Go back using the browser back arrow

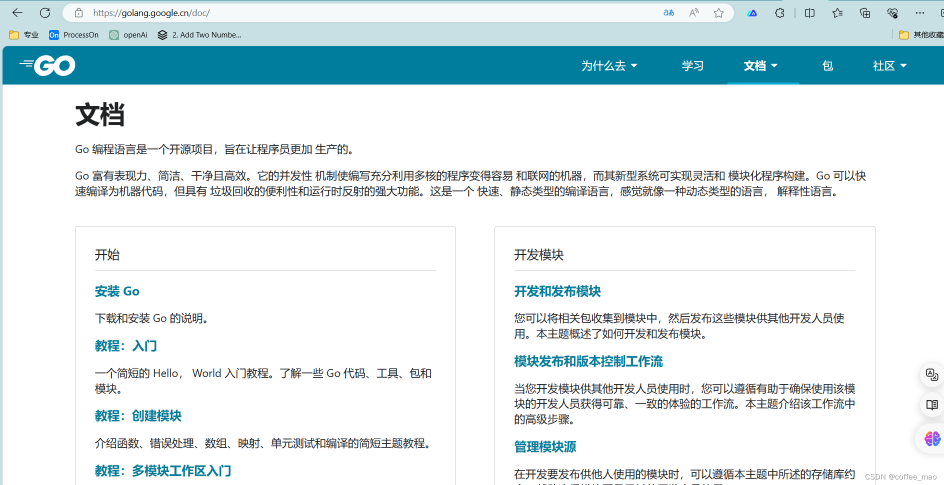tap(17, 13)
